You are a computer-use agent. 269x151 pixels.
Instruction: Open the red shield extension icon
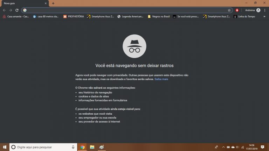(x=237, y=10)
